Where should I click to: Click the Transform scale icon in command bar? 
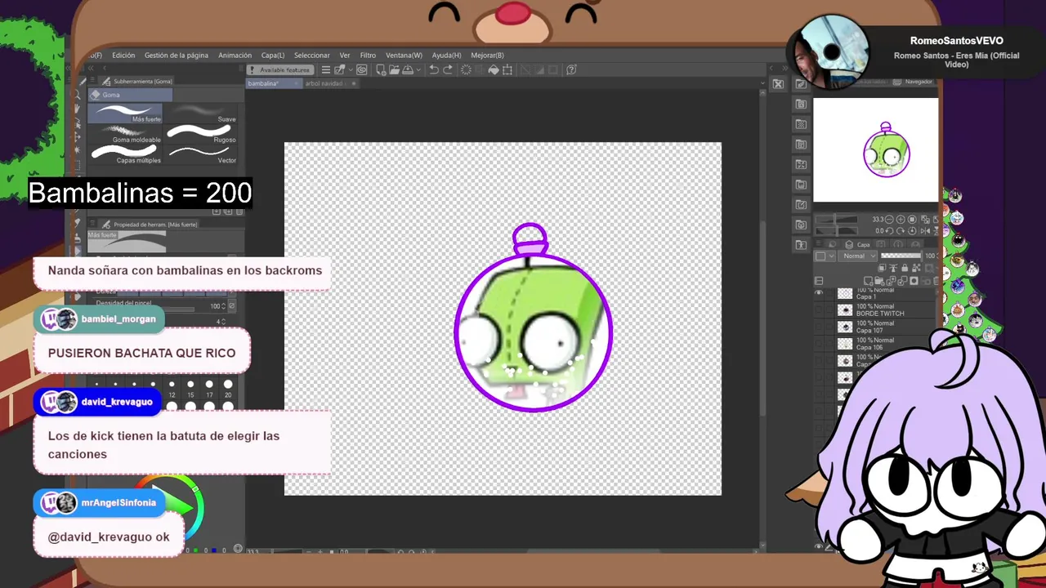(507, 69)
